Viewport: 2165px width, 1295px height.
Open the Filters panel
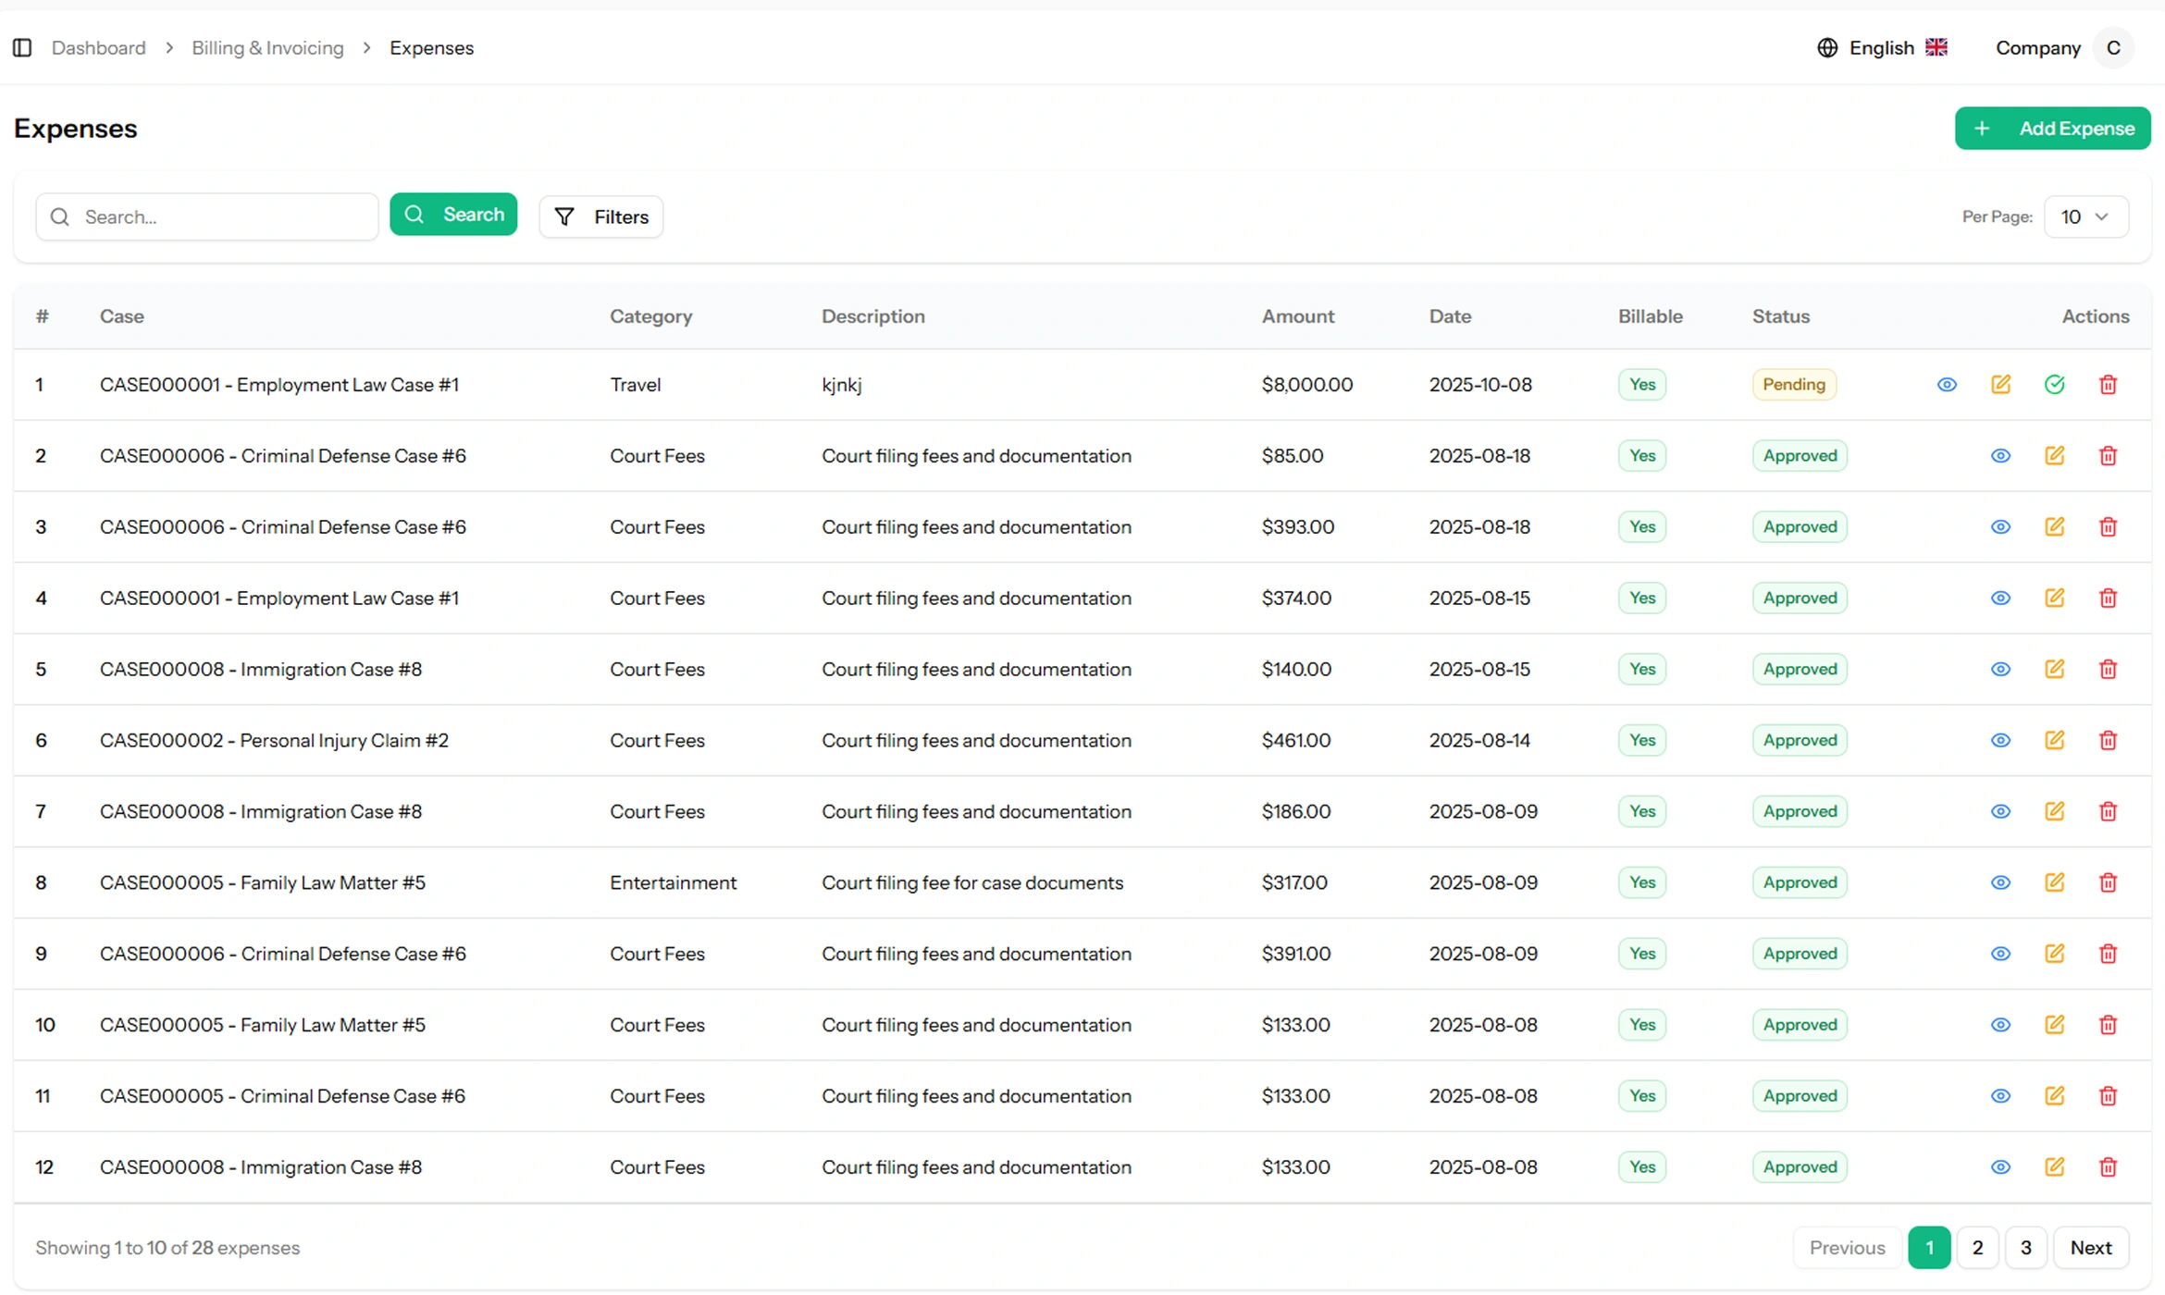[601, 216]
